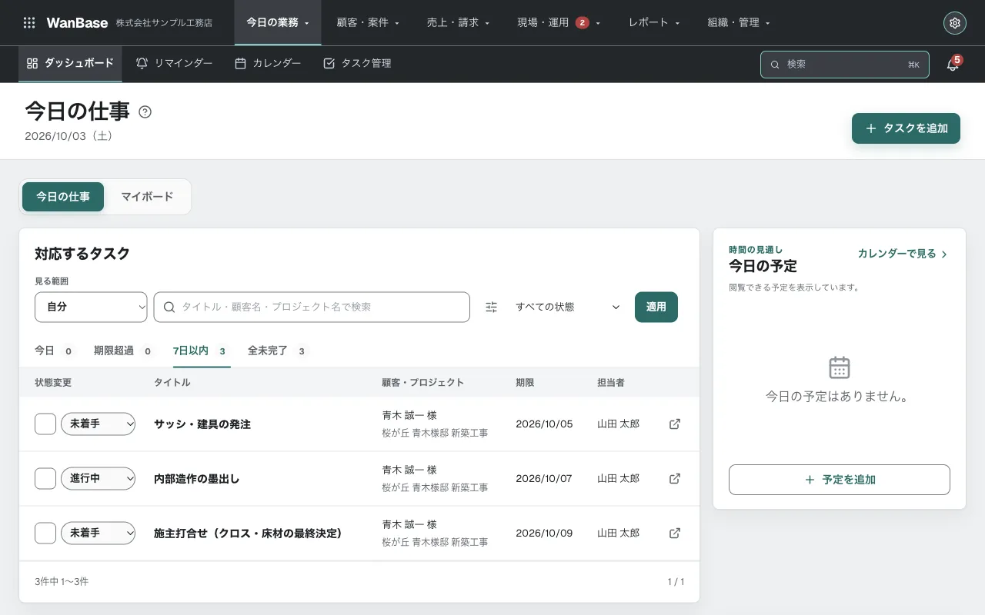Click the タイトル・顧客名 task search field
Image resolution: width=985 pixels, height=615 pixels.
point(312,307)
